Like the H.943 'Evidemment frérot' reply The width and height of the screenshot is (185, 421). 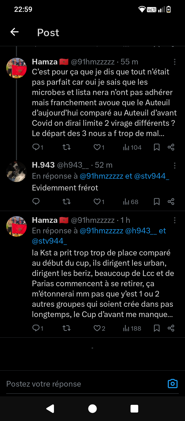(97, 202)
